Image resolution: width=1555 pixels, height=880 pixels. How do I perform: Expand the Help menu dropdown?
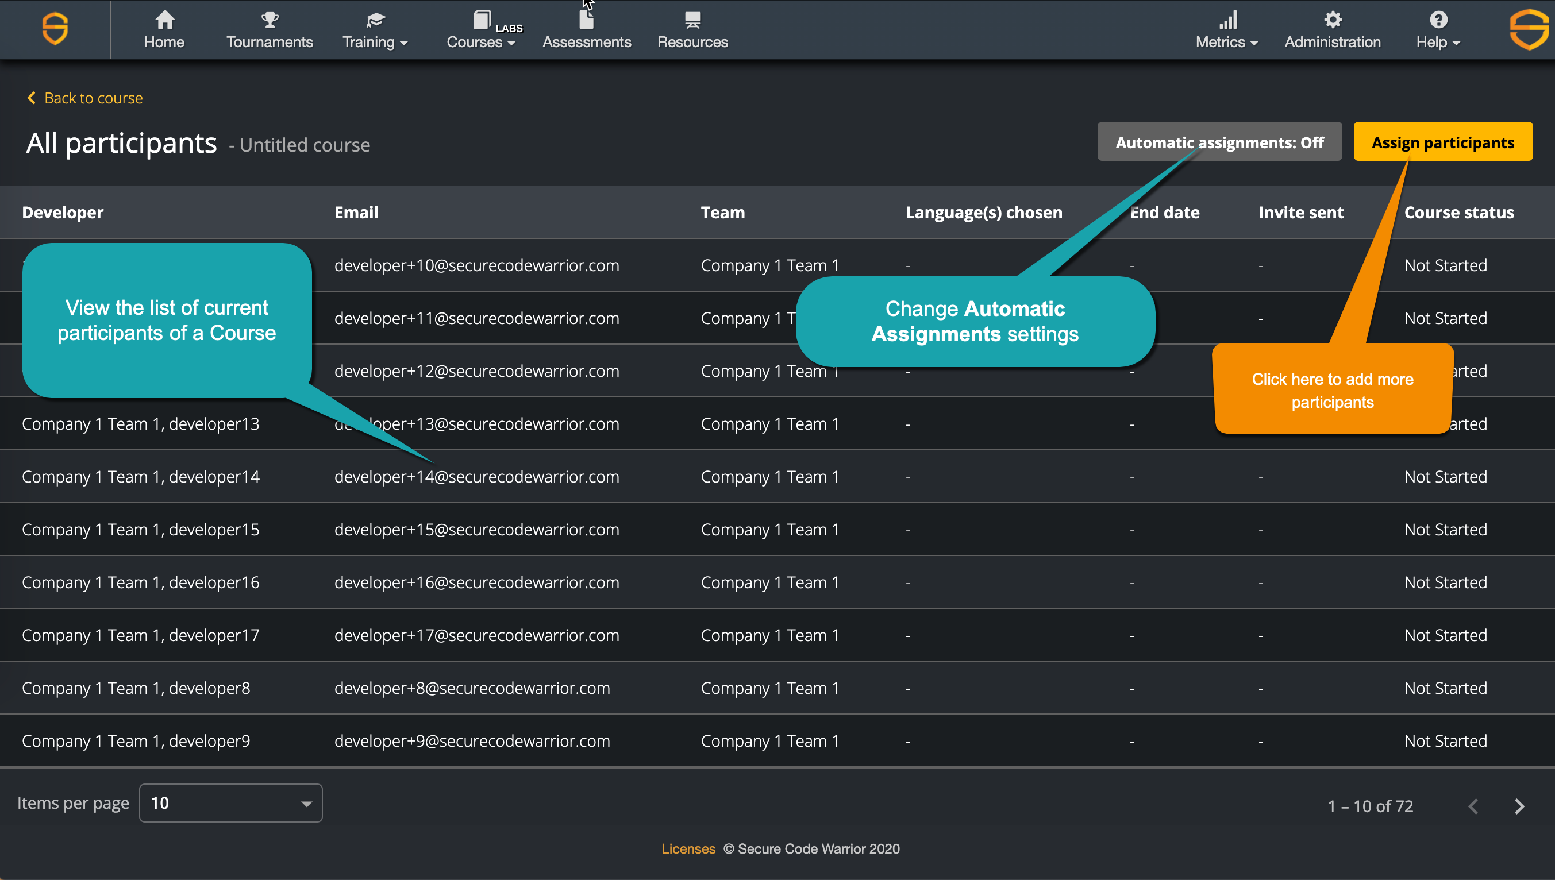[1457, 43]
